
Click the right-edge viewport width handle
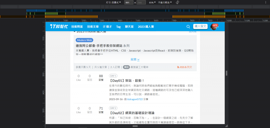226,73
